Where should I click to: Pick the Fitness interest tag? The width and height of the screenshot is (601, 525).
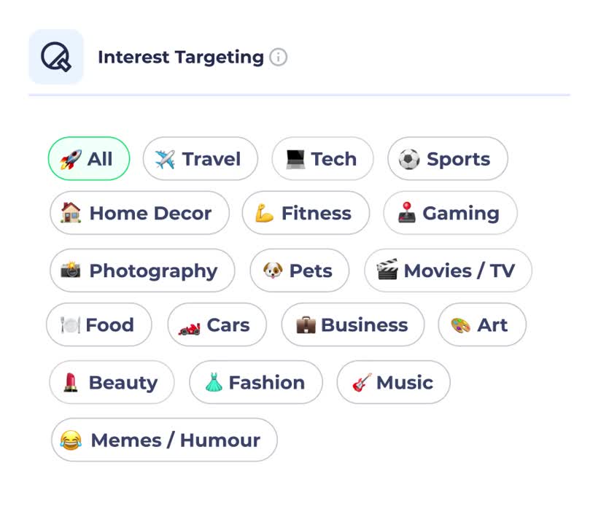(306, 213)
